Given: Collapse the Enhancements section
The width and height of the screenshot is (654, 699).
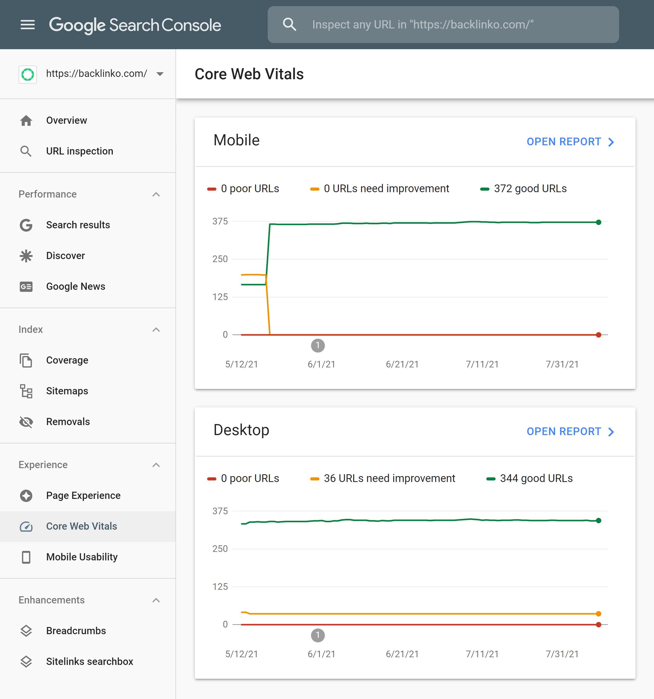Looking at the screenshot, I should coord(156,600).
